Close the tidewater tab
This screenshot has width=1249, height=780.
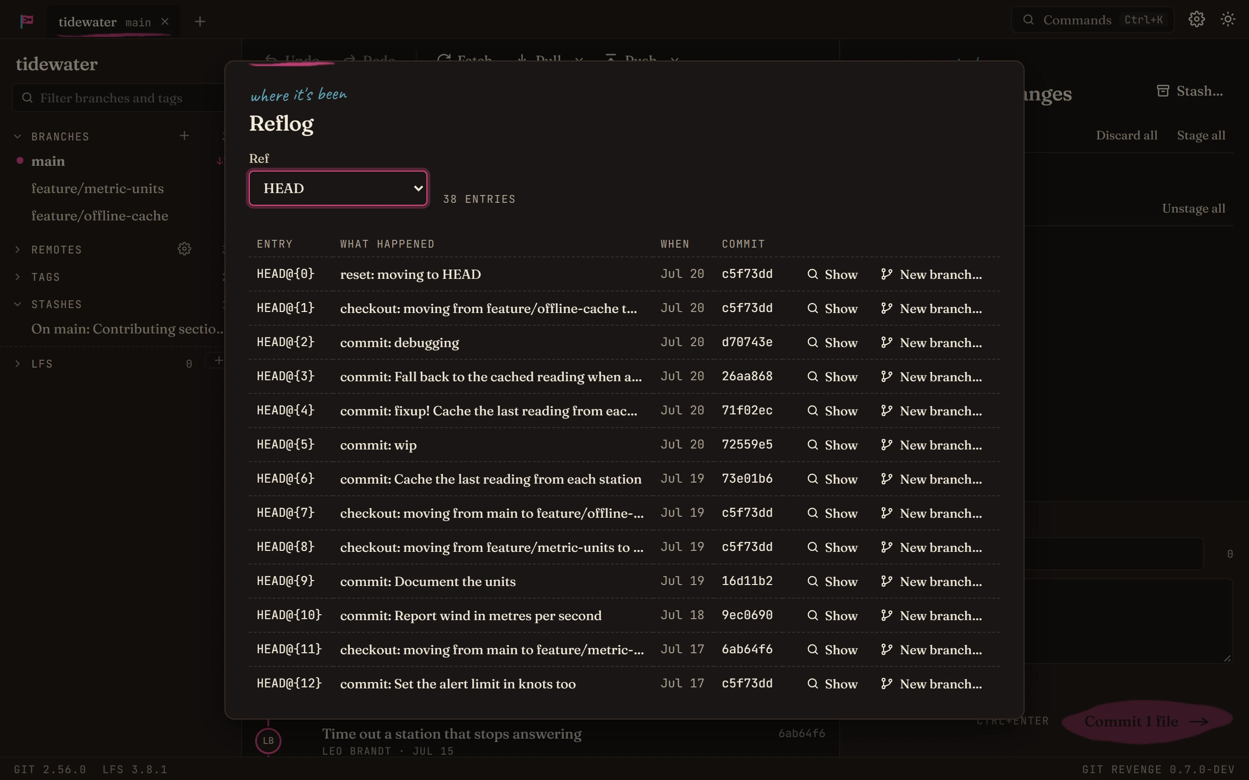click(x=165, y=21)
